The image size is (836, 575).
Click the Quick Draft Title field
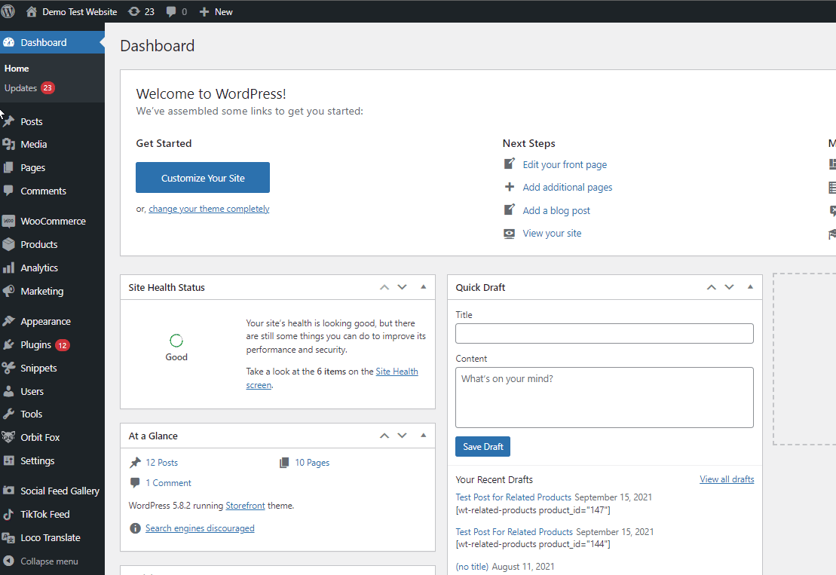point(604,334)
